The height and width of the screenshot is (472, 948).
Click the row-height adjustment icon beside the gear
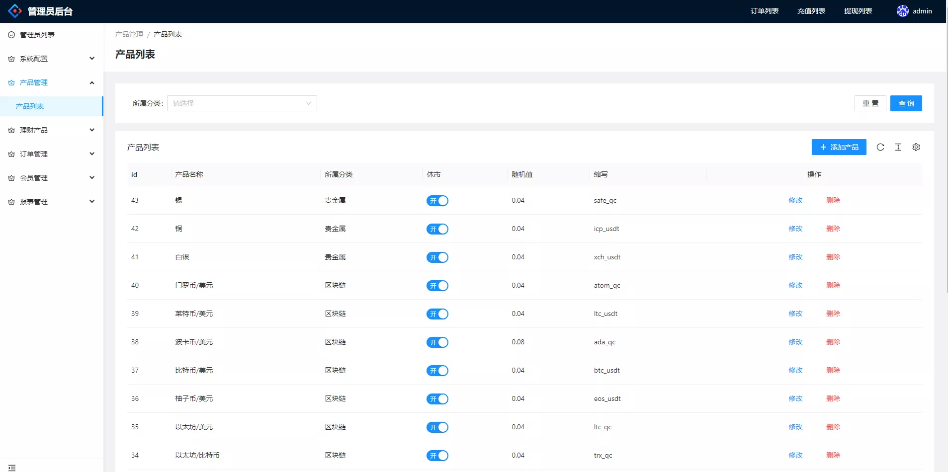coord(898,147)
